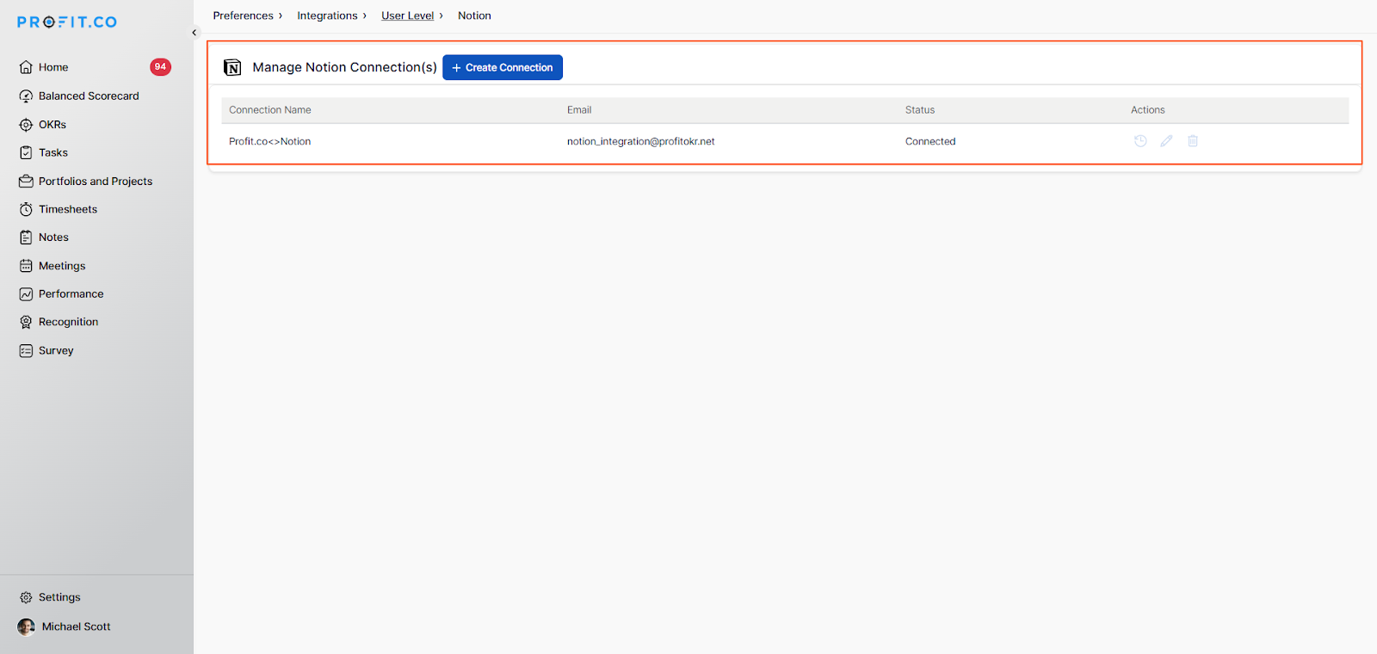
Task: Open the Settings sidebar label
Action: [59, 597]
